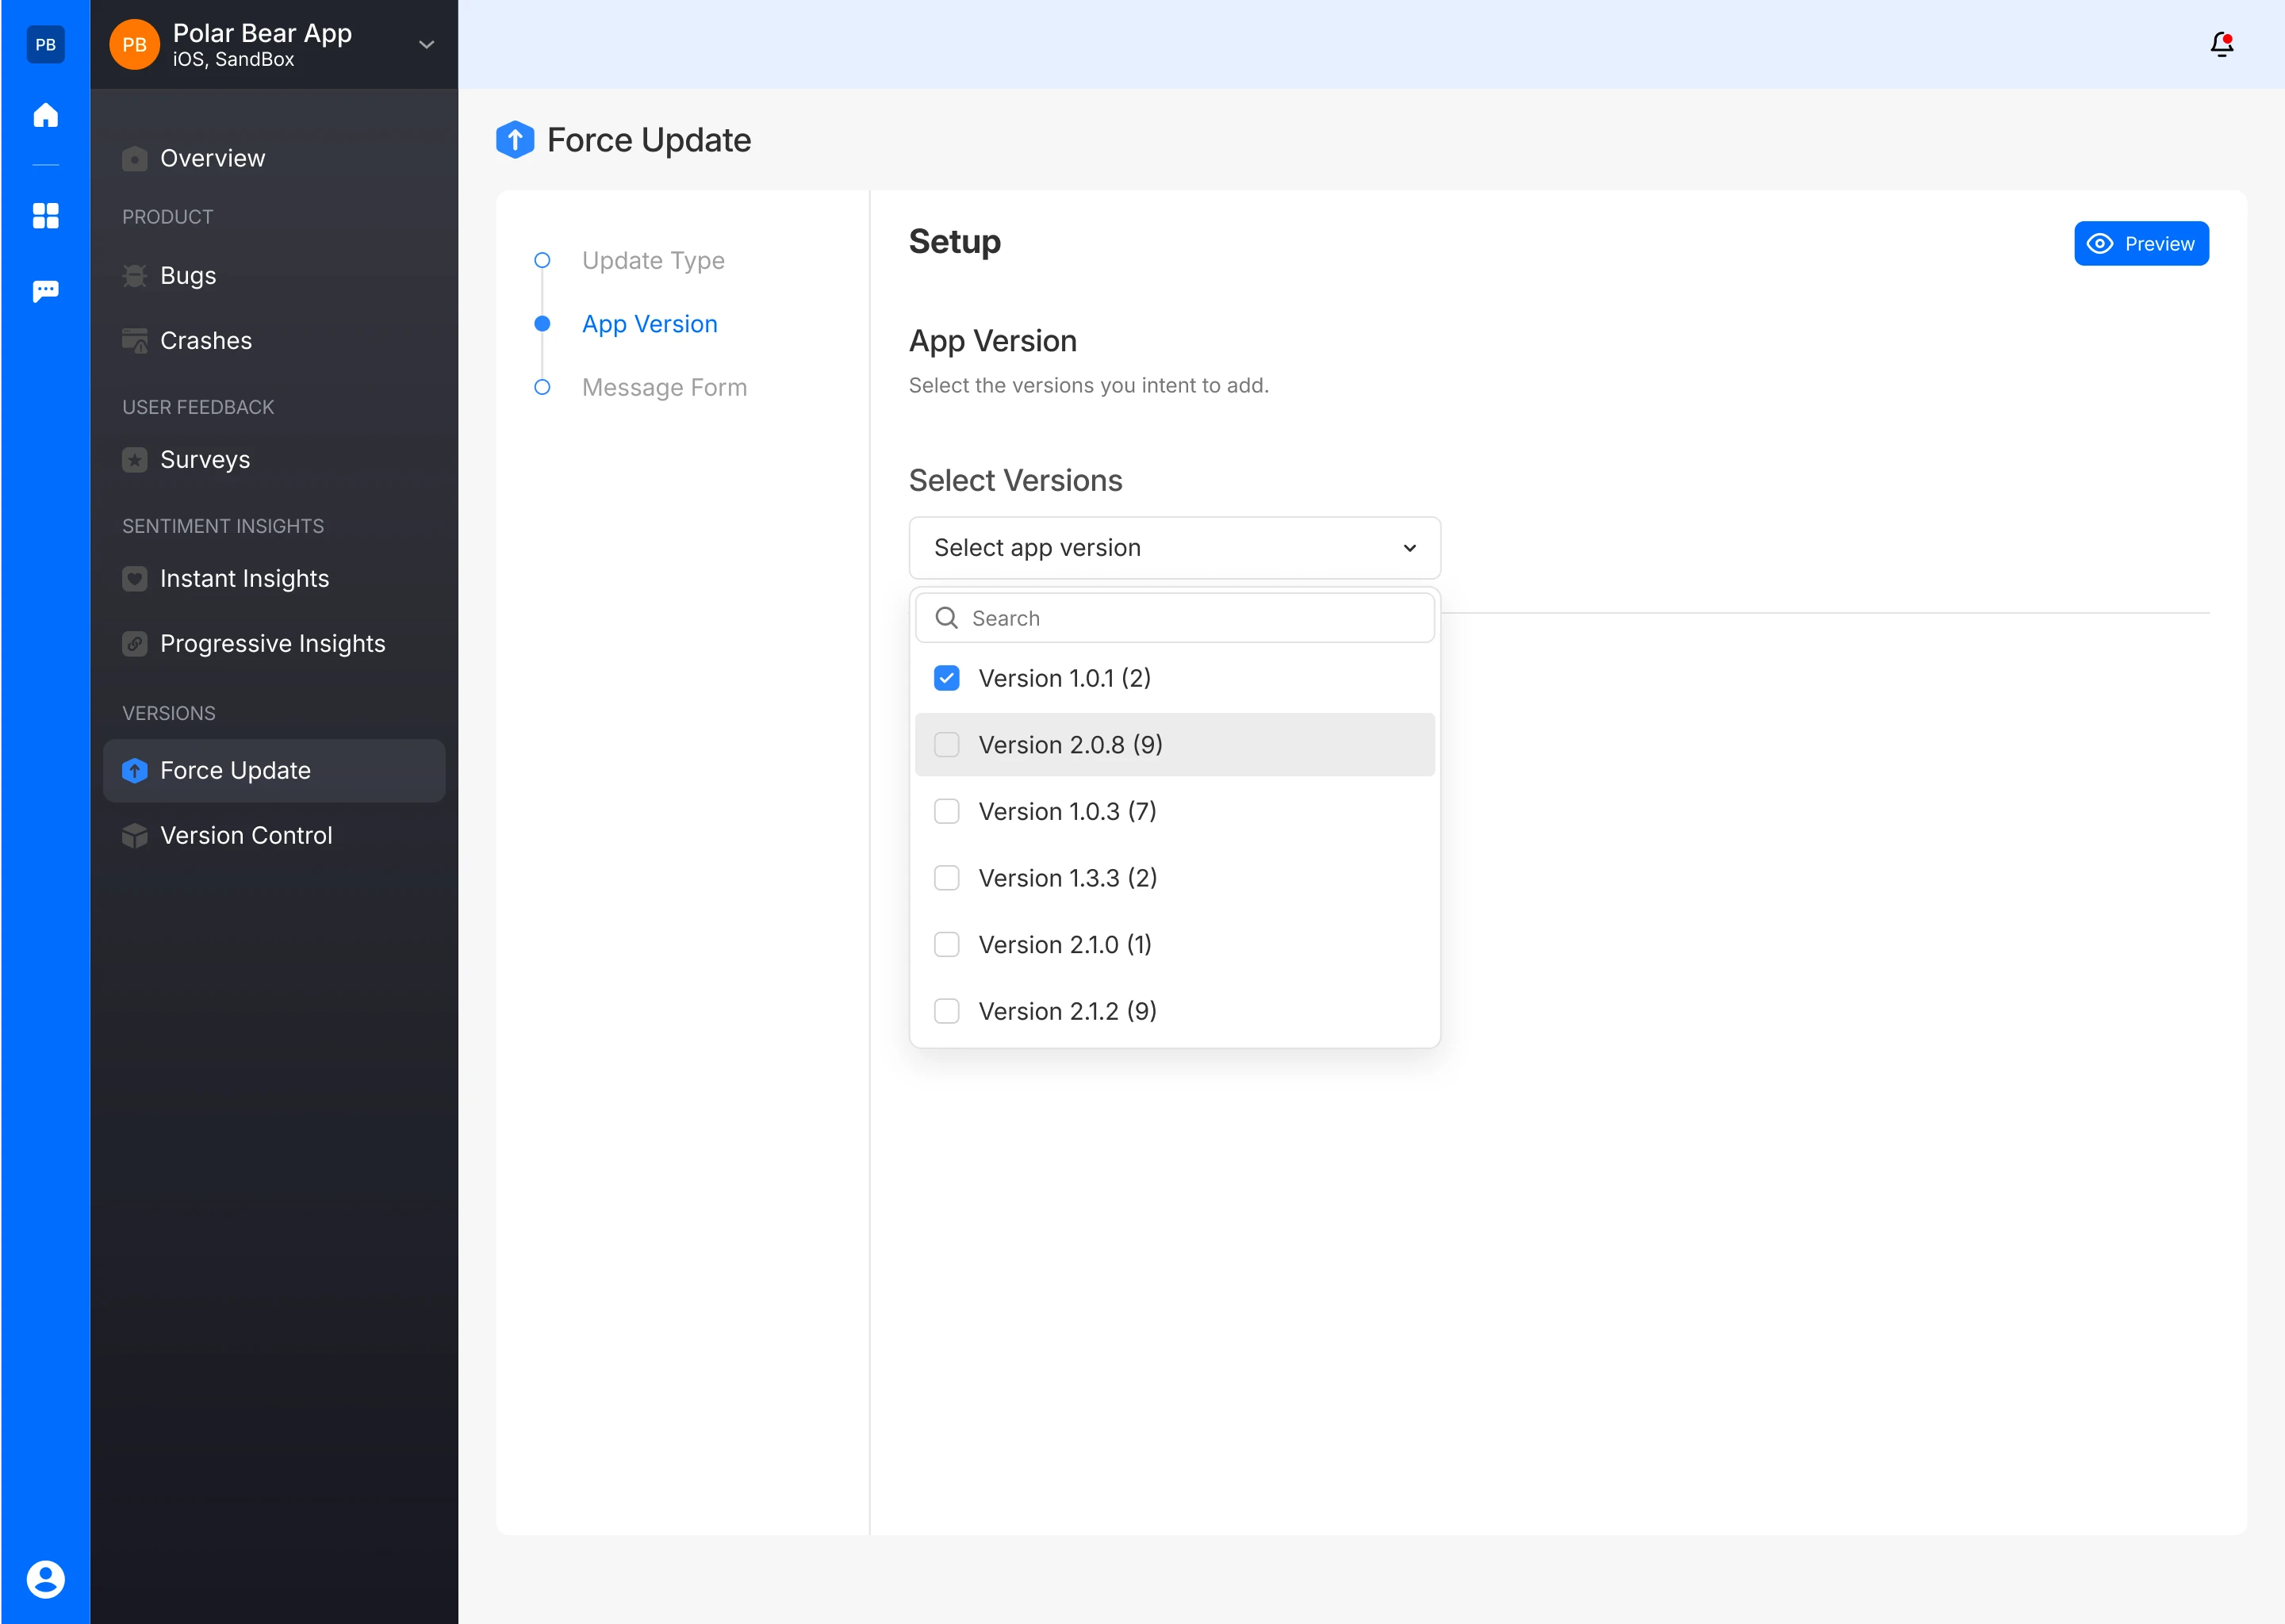Tick the Version 2.1.2 (9) checkbox
The height and width of the screenshot is (1624, 2285).
click(946, 1011)
